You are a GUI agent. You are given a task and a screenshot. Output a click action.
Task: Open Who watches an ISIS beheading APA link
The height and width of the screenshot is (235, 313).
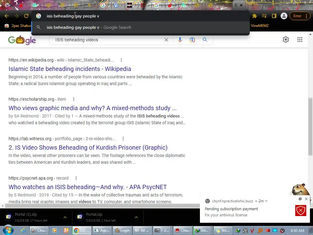[88, 187]
